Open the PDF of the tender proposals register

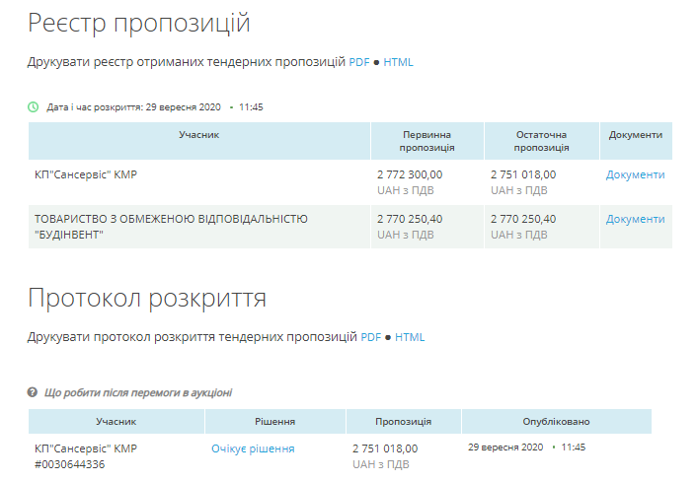tap(359, 62)
